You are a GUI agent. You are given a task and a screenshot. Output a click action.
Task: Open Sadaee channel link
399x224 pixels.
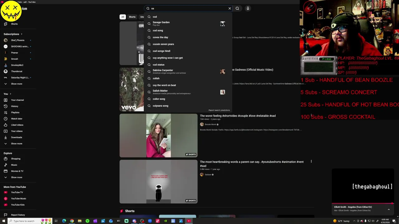tap(208, 175)
